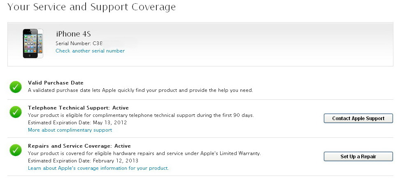Image resolution: width=400 pixels, height=178 pixels.
Task: Click the iPhone 4S product name
Action: (74, 34)
